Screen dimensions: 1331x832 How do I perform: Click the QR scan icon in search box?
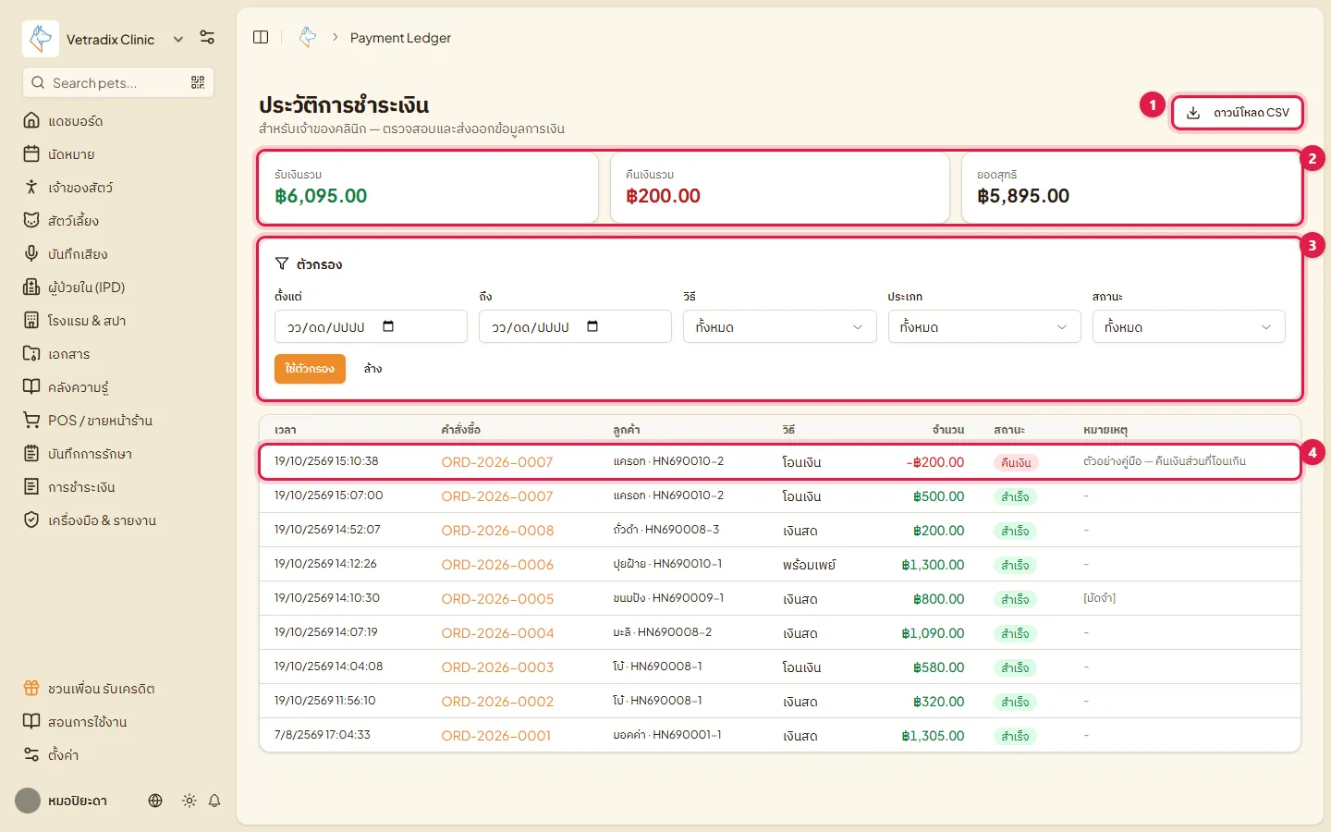(198, 82)
